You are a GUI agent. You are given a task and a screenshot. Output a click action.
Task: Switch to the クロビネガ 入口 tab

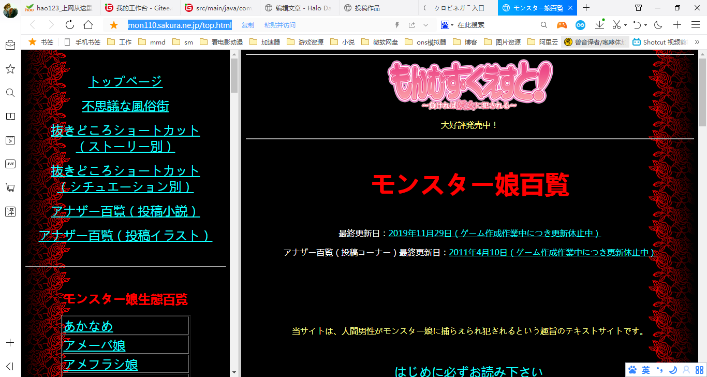(458, 8)
